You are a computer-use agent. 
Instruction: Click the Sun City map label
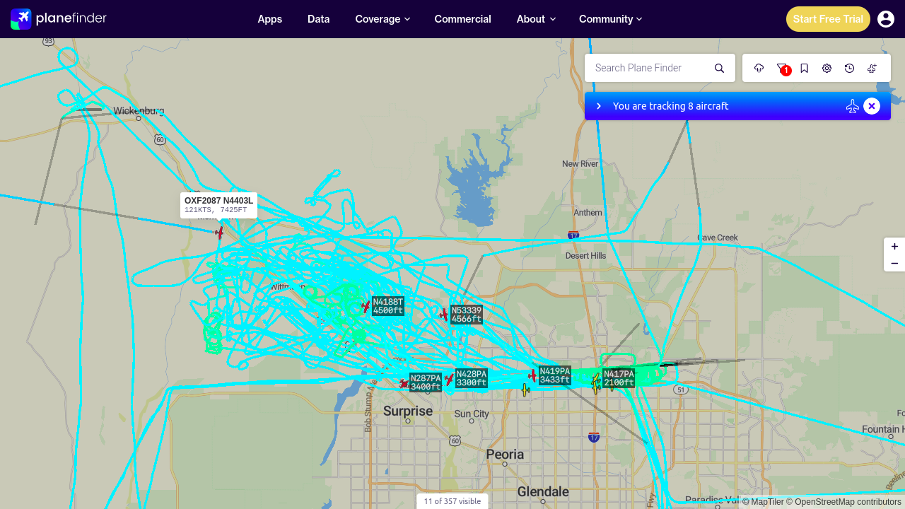472,414
